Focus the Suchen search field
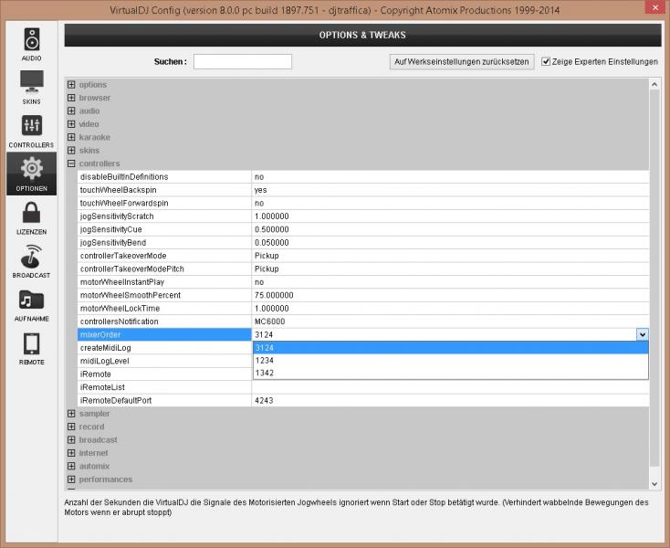Viewport: 670px width, 548px height. (x=242, y=61)
